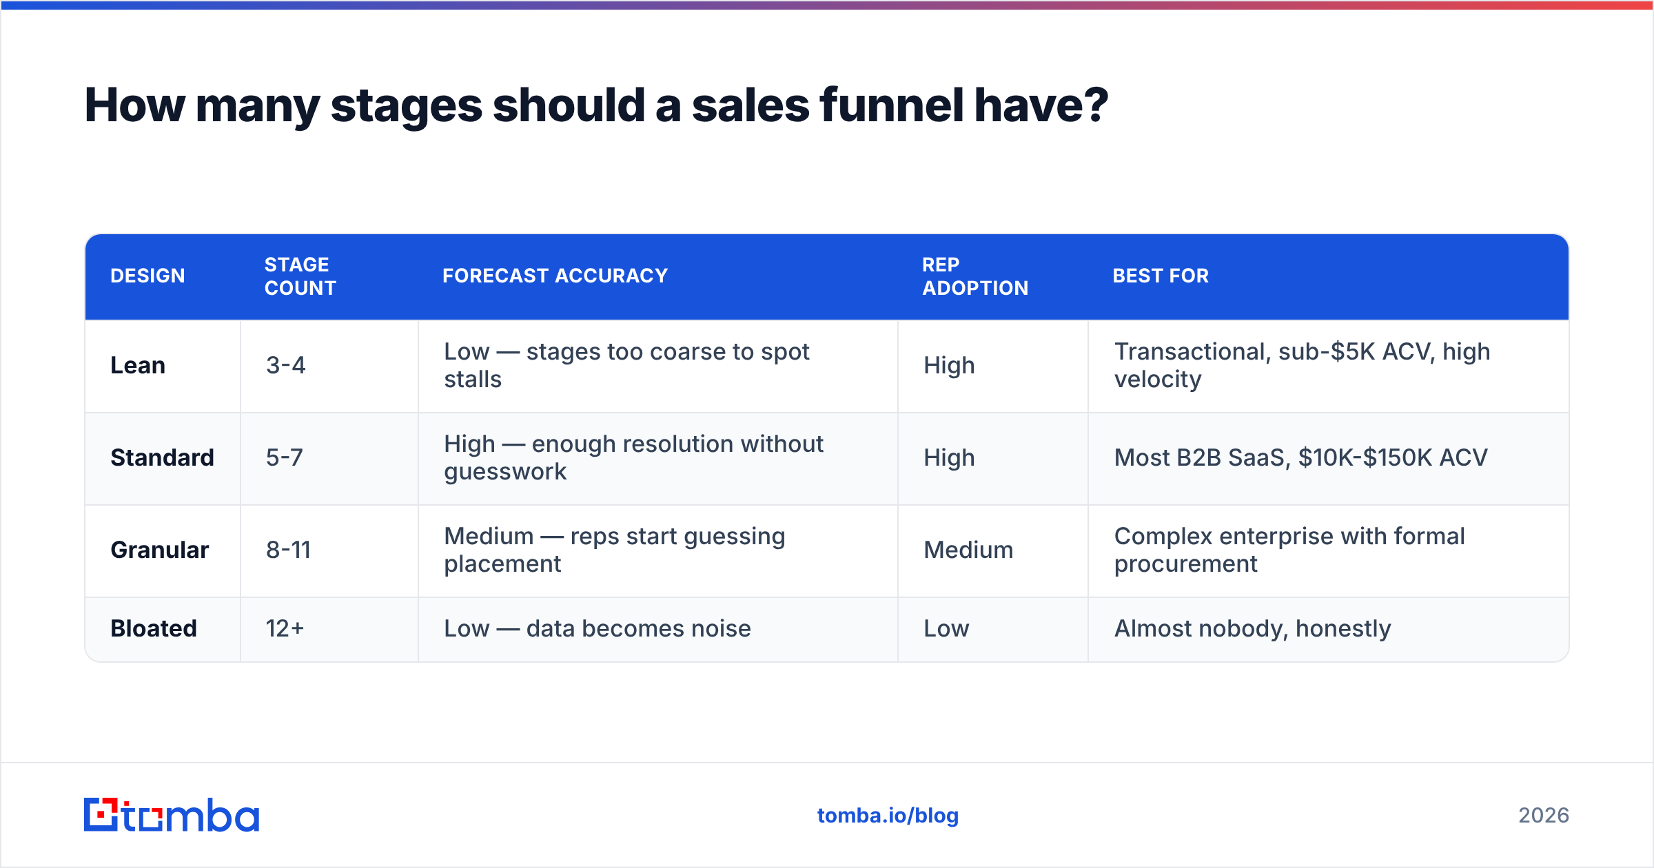
Task: Click the heading 'How many stages should a sales funnel have?'
Action: coord(596,105)
